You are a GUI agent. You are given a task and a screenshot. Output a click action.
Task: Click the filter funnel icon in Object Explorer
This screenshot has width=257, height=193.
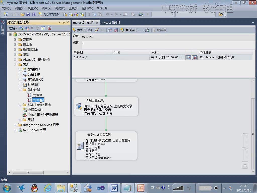38,28
